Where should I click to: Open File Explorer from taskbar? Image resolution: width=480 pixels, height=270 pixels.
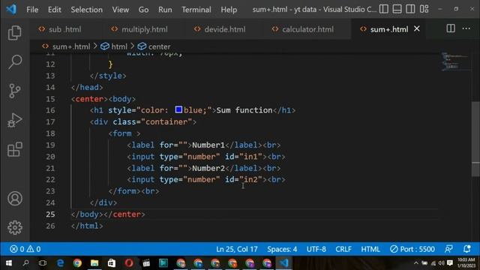click(x=94, y=263)
